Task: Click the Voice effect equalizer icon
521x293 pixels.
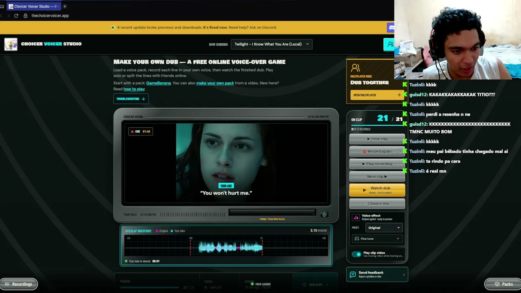Action: point(356,218)
